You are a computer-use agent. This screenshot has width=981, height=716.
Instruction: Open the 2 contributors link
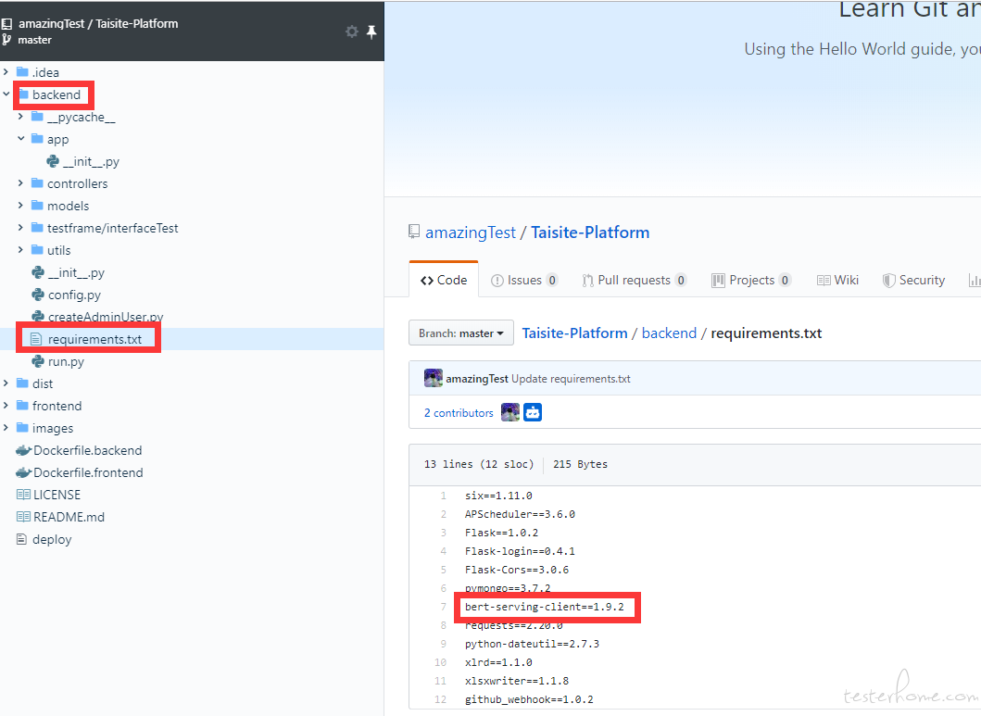pyautogui.click(x=459, y=413)
